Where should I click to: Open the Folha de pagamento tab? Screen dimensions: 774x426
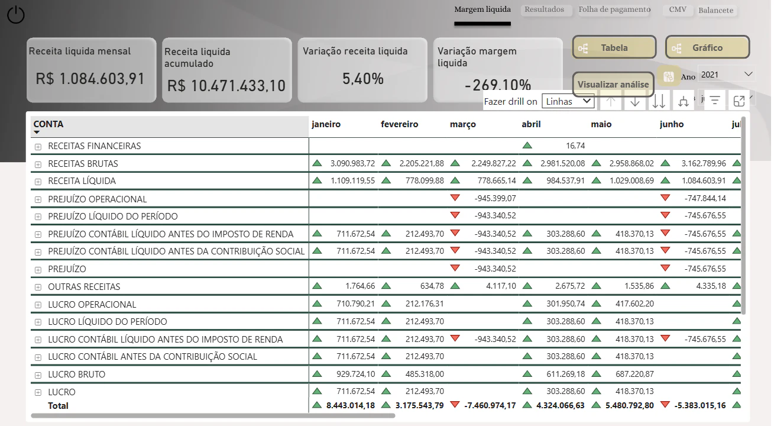(614, 9)
